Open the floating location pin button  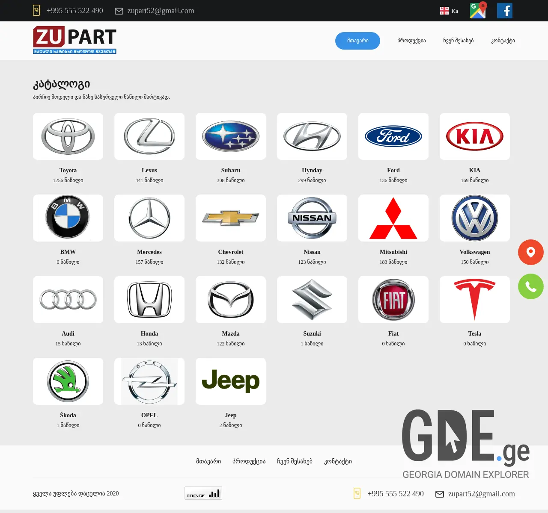tap(530, 252)
